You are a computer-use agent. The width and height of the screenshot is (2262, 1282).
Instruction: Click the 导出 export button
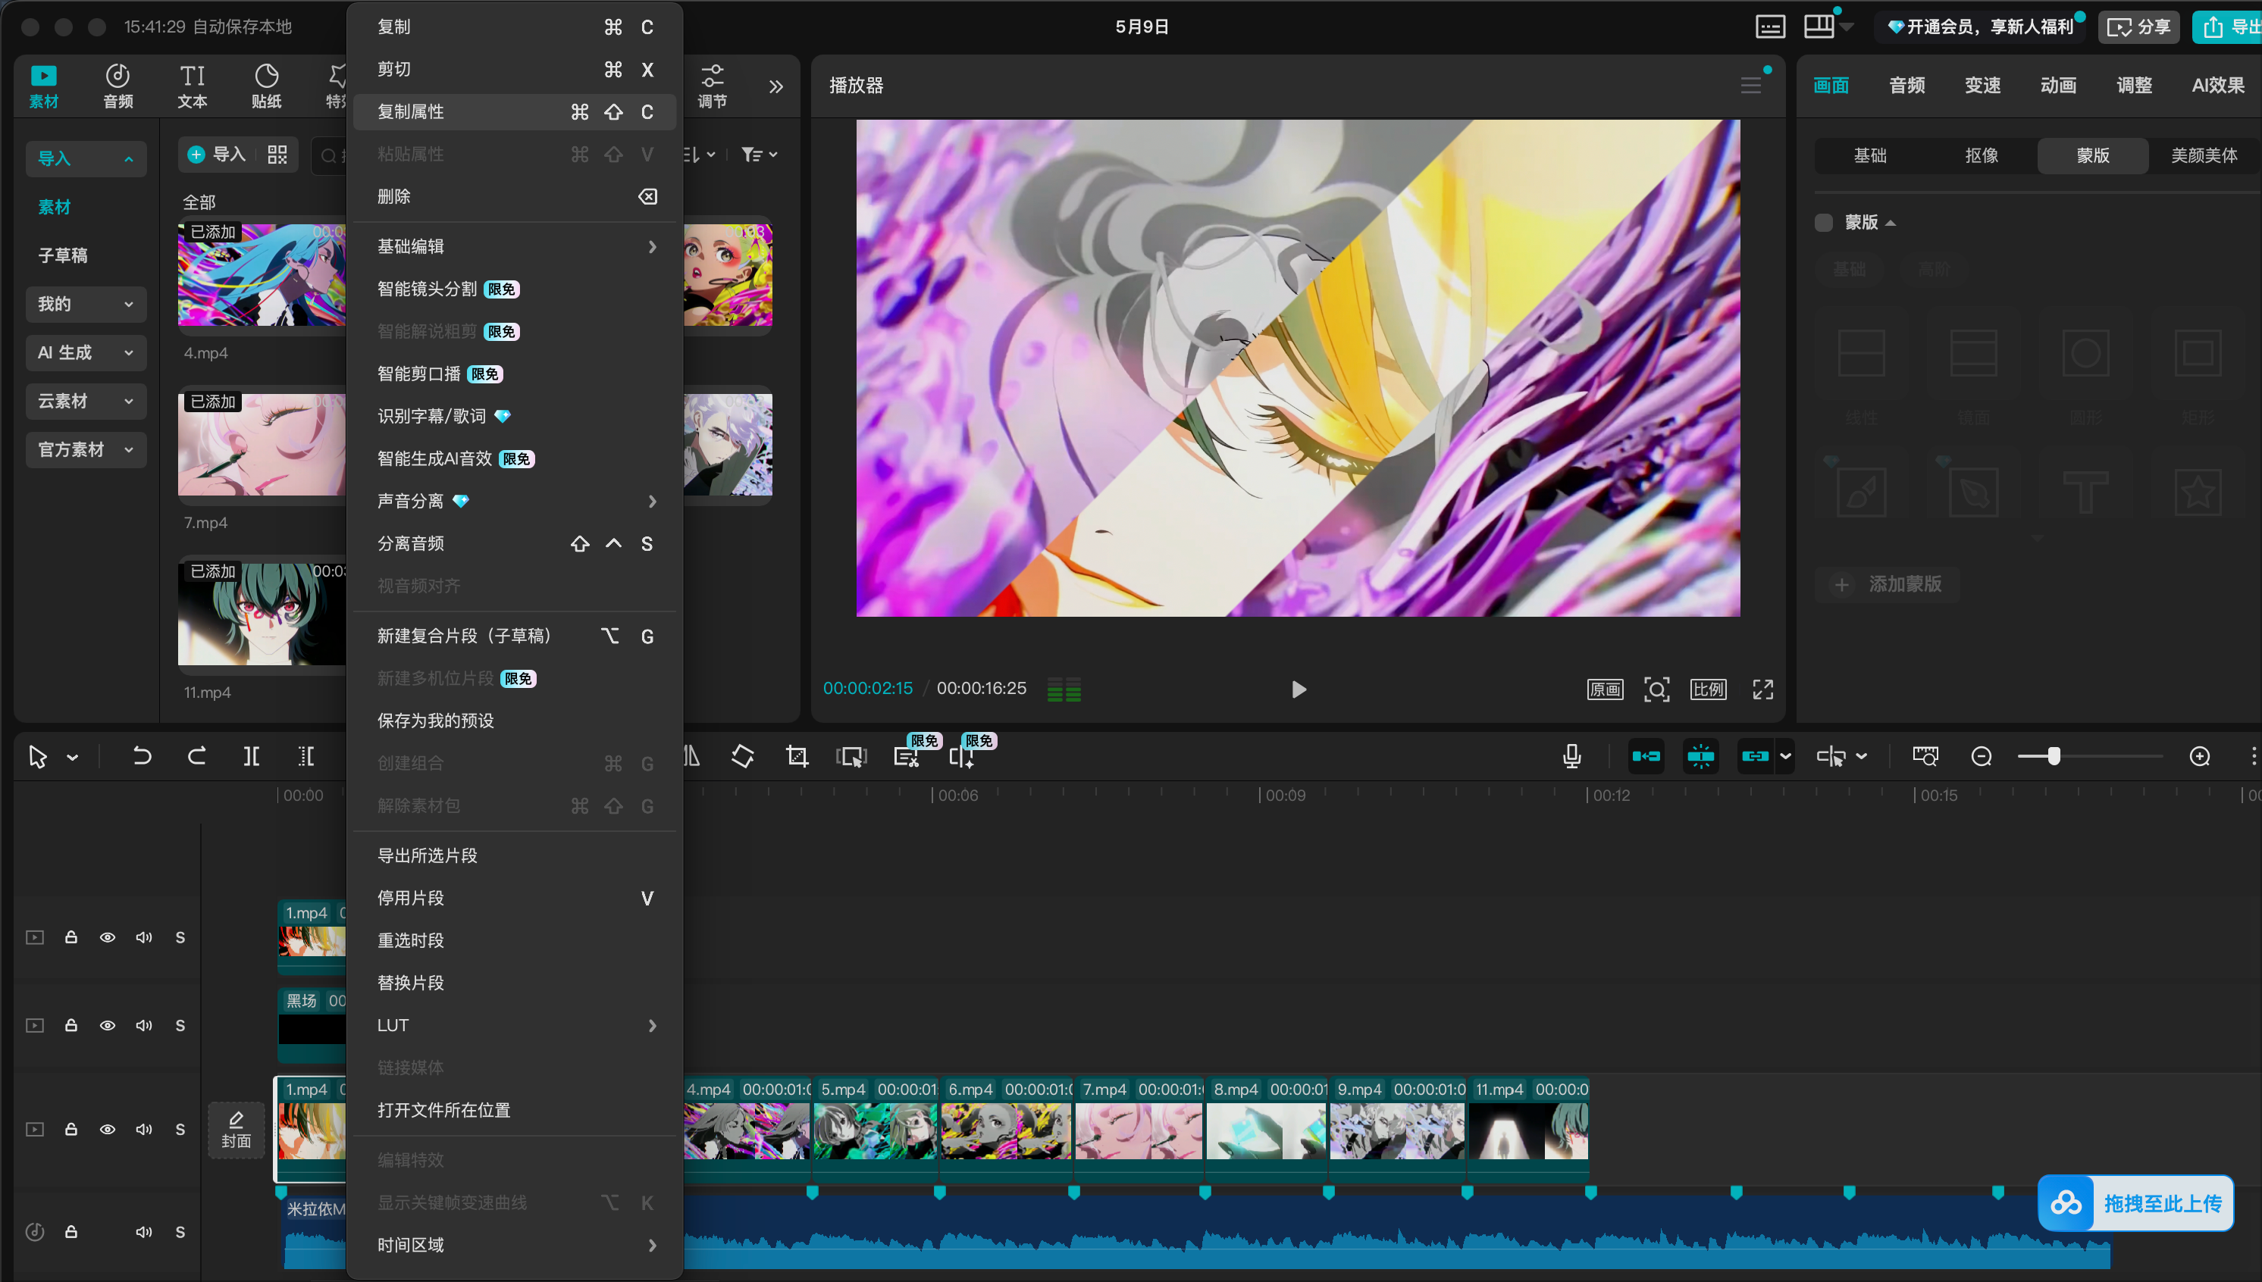click(x=2229, y=27)
